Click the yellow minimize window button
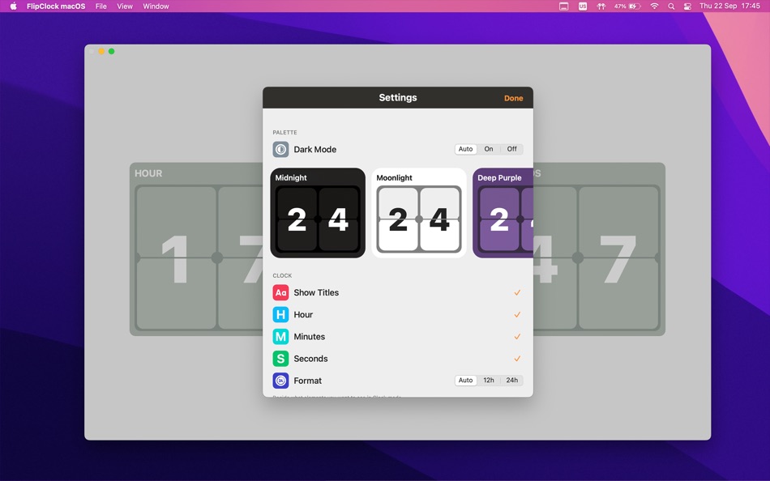Viewport: 770px width, 481px height. pyautogui.click(x=101, y=51)
